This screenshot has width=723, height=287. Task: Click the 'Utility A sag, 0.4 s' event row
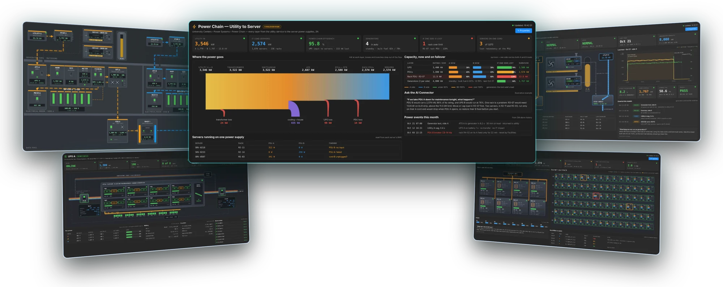click(x=468, y=128)
